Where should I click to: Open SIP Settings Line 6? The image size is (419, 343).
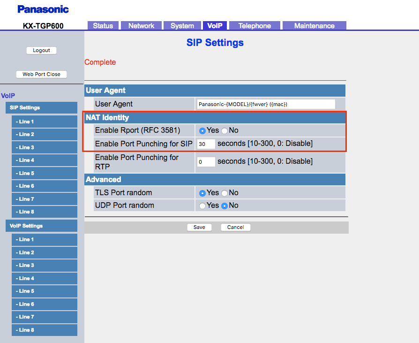pyautogui.click(x=45, y=186)
